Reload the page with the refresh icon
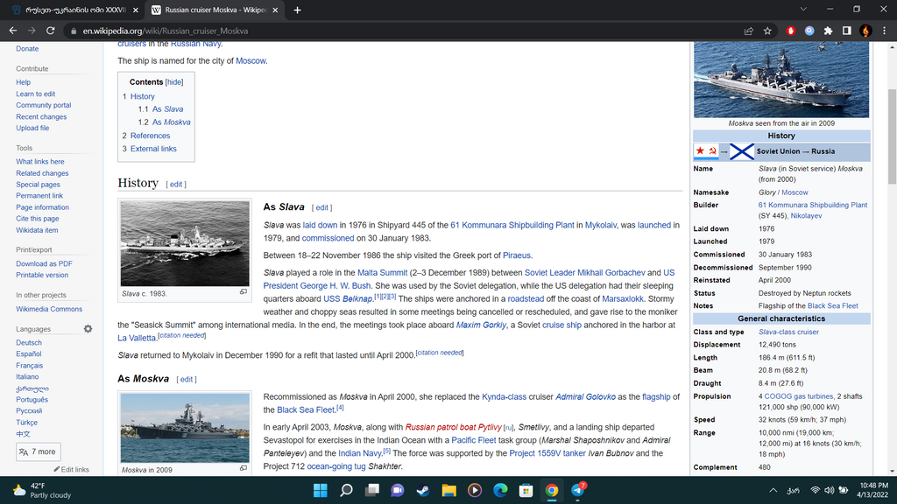 [x=50, y=30]
